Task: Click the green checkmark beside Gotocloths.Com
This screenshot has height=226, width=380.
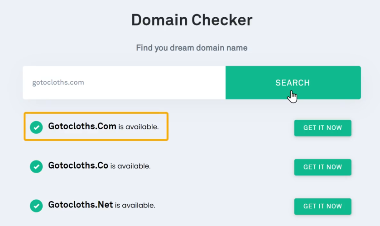Action: coord(36,127)
